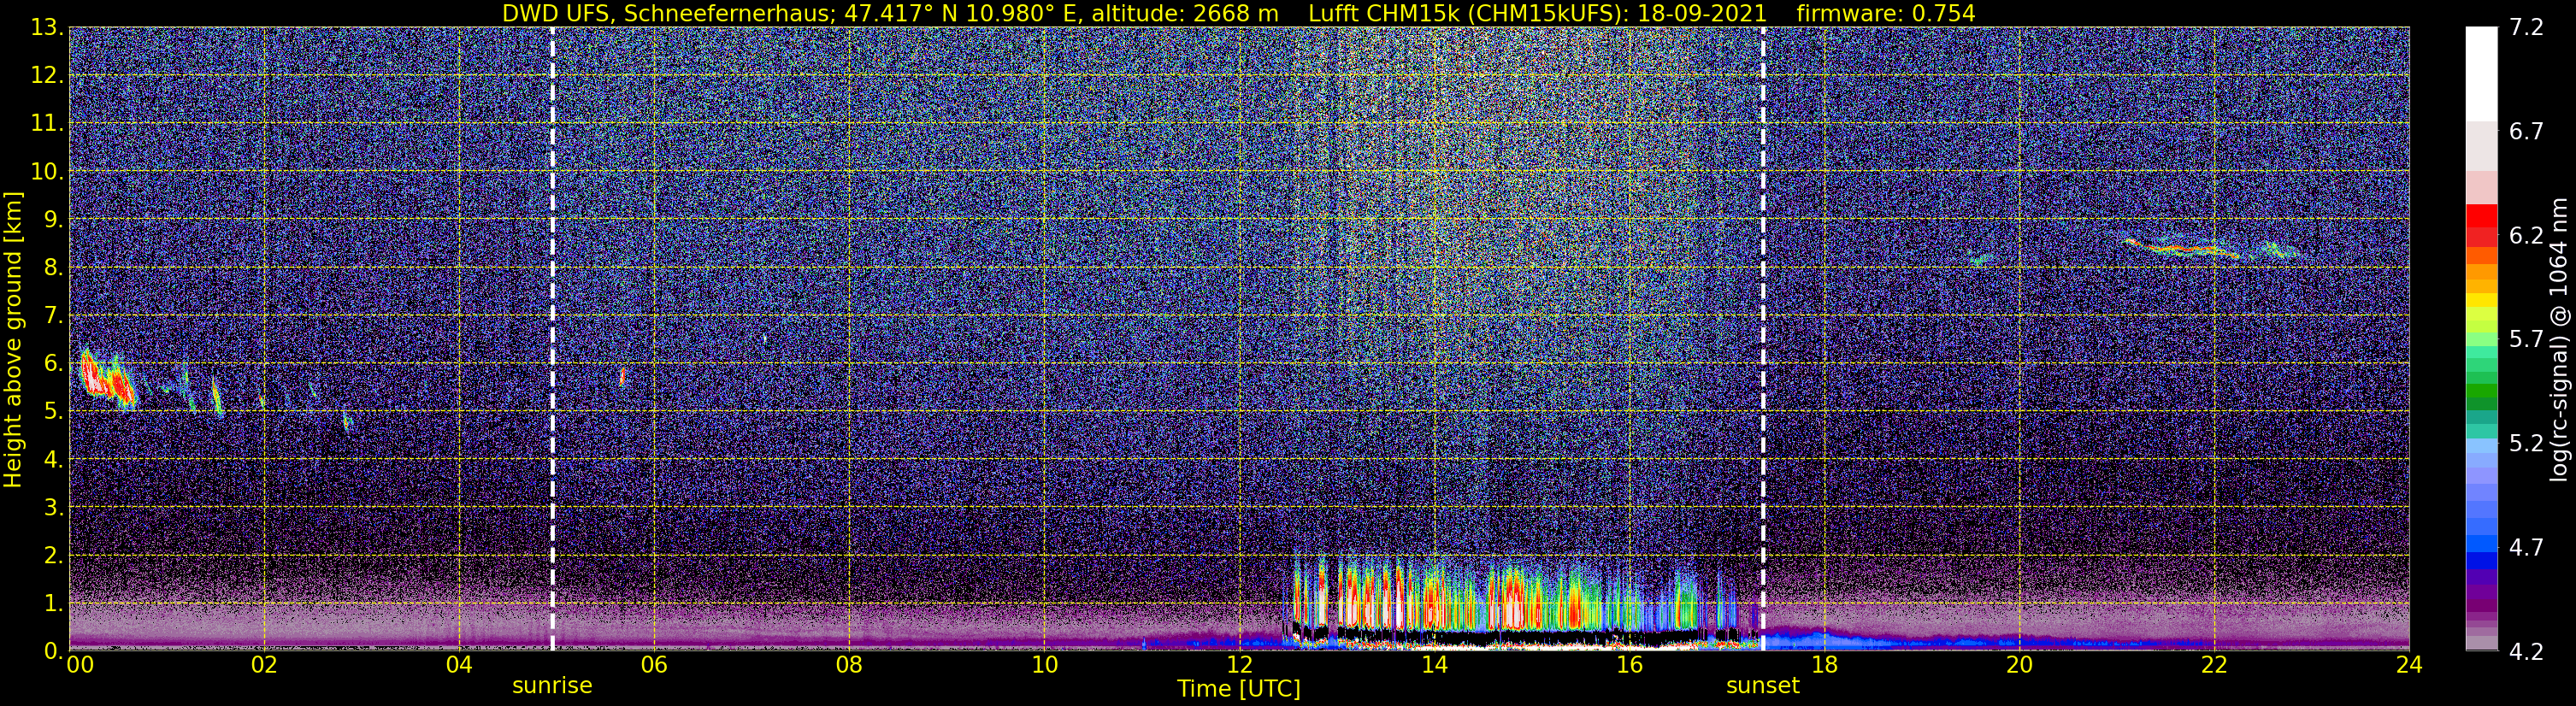Click the height axis tick label 7
This screenshot has height=706, width=2576.
pos(54,316)
